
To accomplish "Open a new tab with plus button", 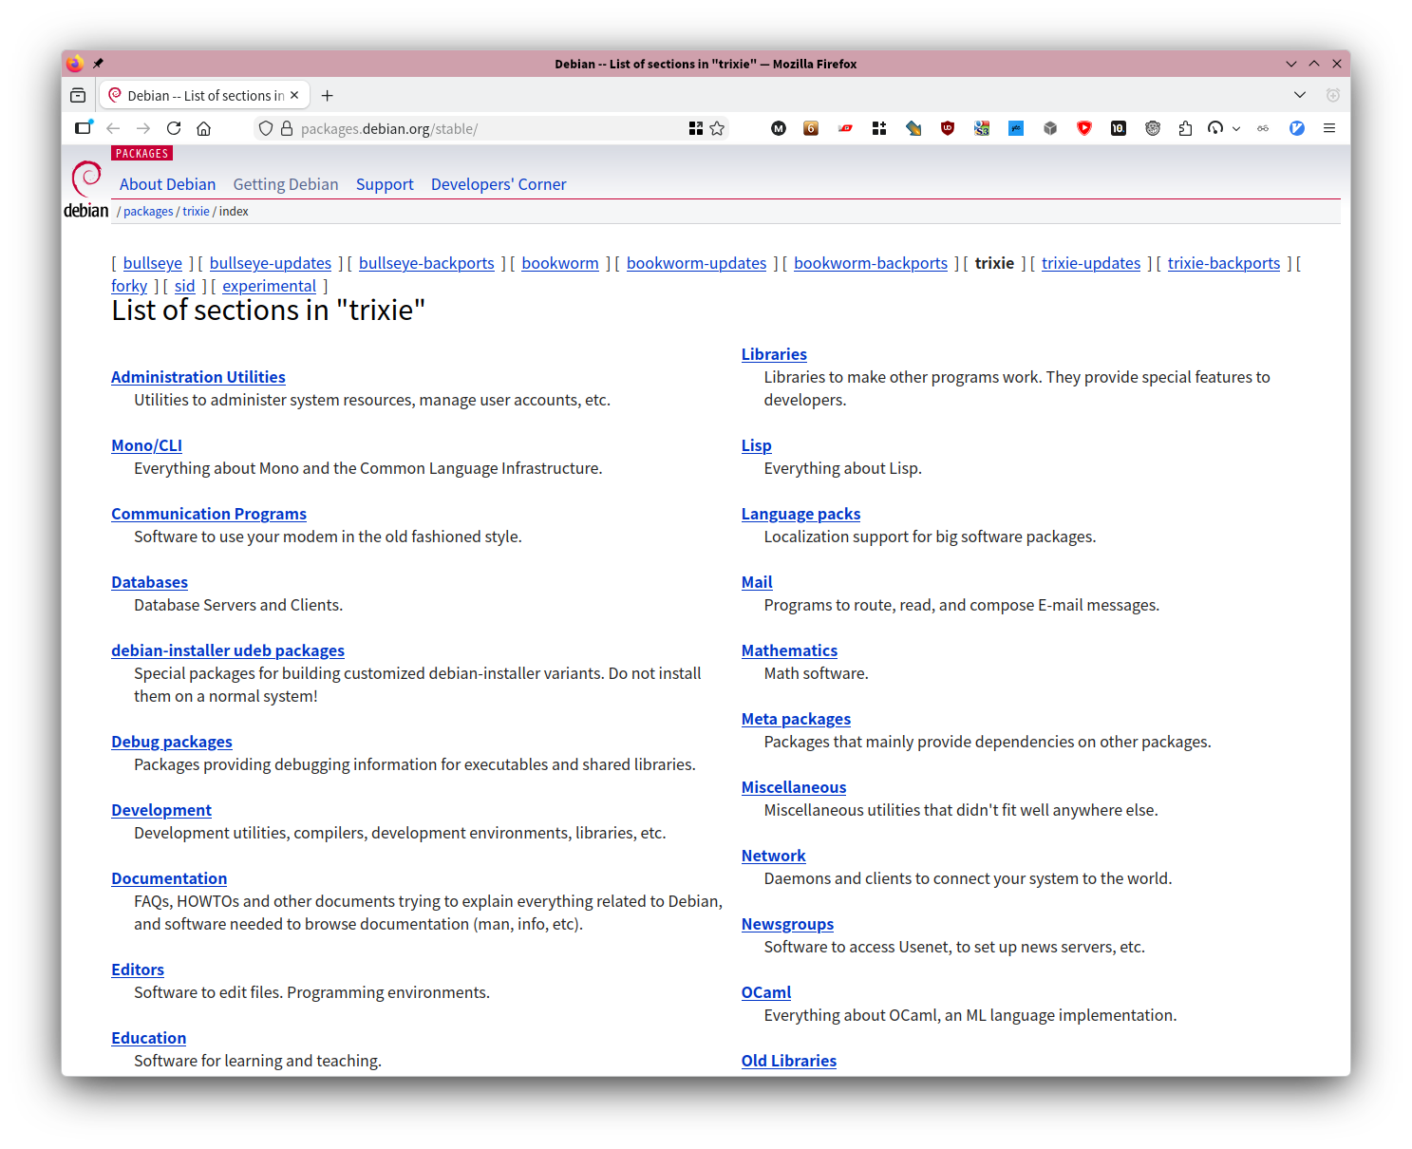I will [x=328, y=96].
